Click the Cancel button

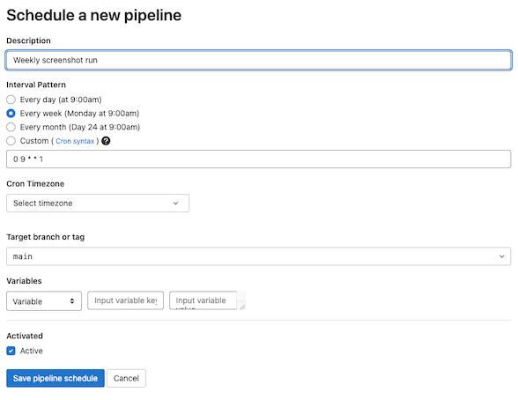point(126,378)
